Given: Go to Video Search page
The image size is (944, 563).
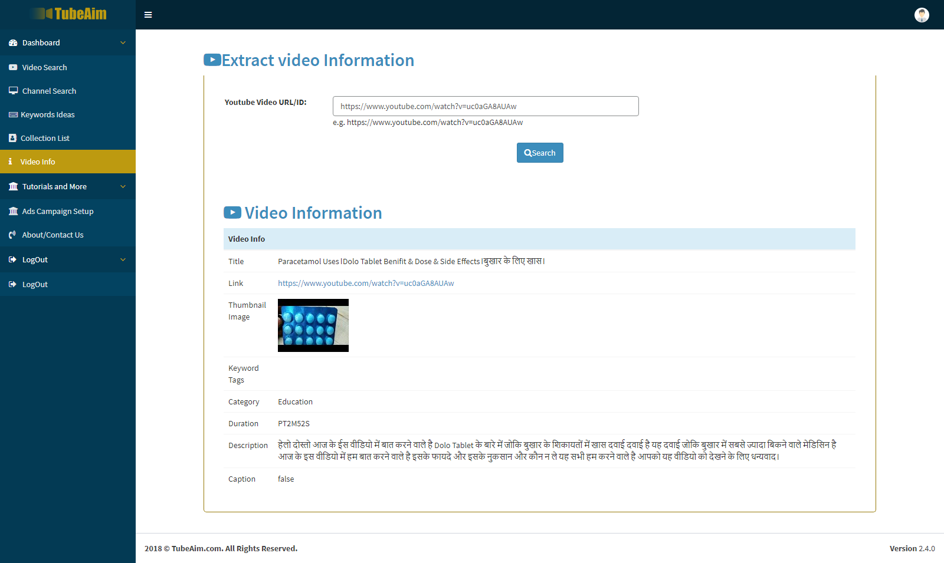Looking at the screenshot, I should (68, 67).
